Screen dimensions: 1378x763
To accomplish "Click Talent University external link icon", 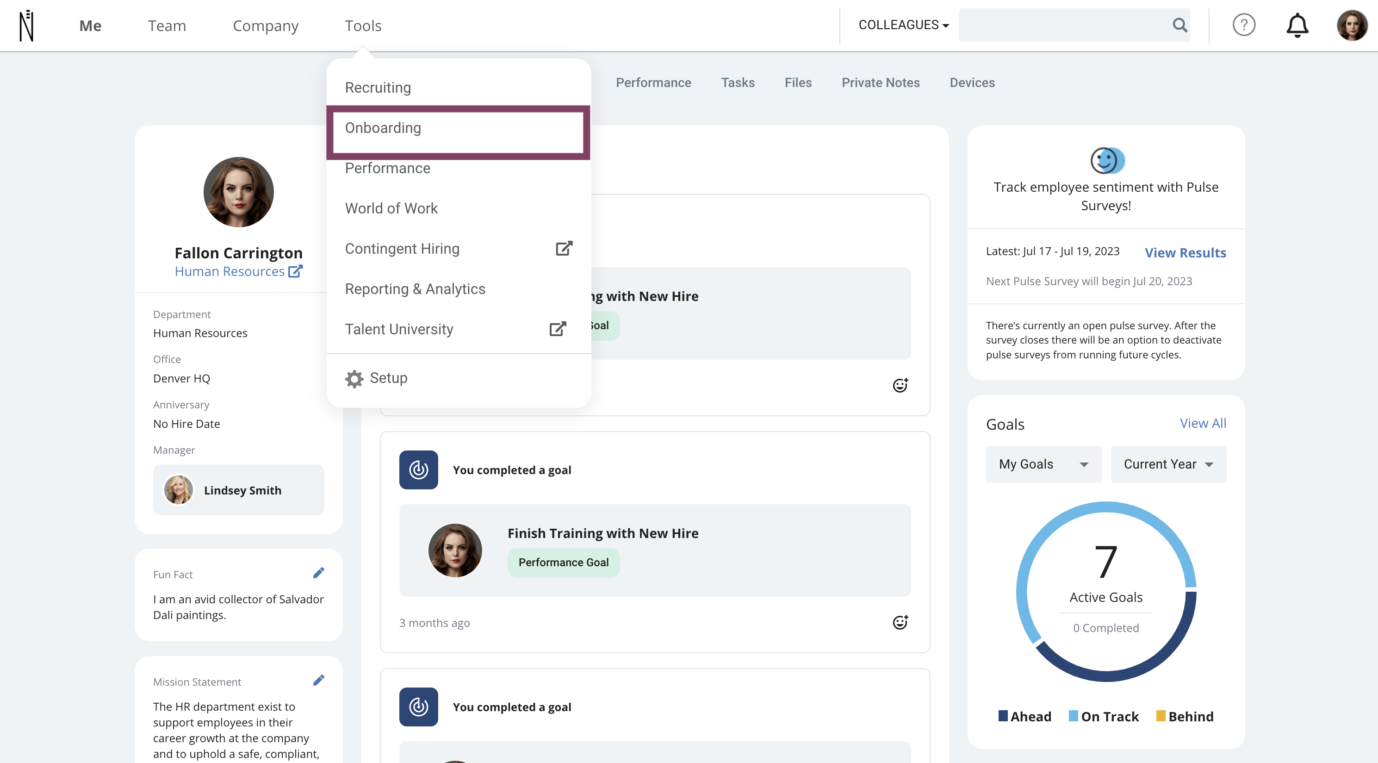I will point(558,329).
